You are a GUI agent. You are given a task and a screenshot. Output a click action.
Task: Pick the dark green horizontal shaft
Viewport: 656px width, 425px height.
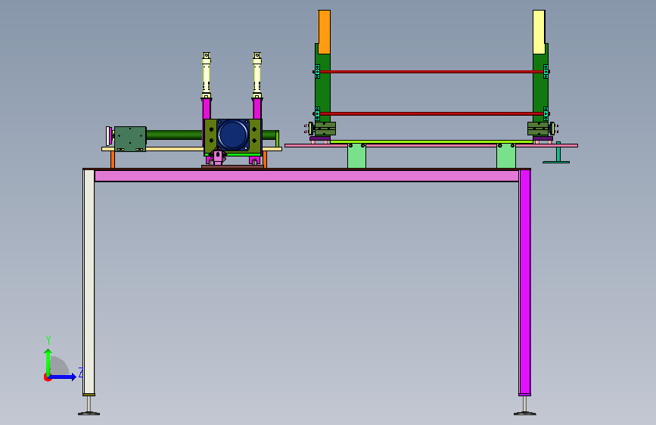pos(175,135)
